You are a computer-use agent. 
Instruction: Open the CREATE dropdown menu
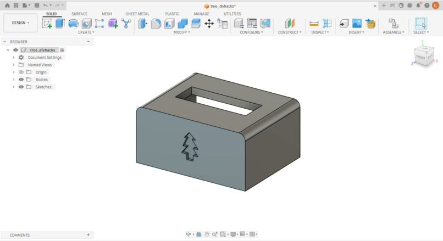[86, 32]
